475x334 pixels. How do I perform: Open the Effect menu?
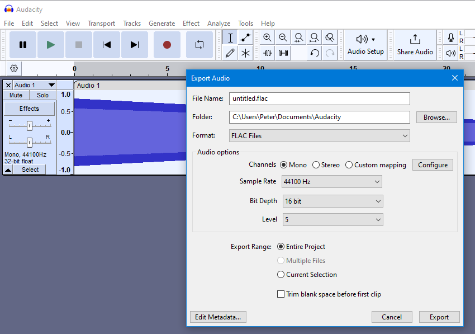pos(191,23)
